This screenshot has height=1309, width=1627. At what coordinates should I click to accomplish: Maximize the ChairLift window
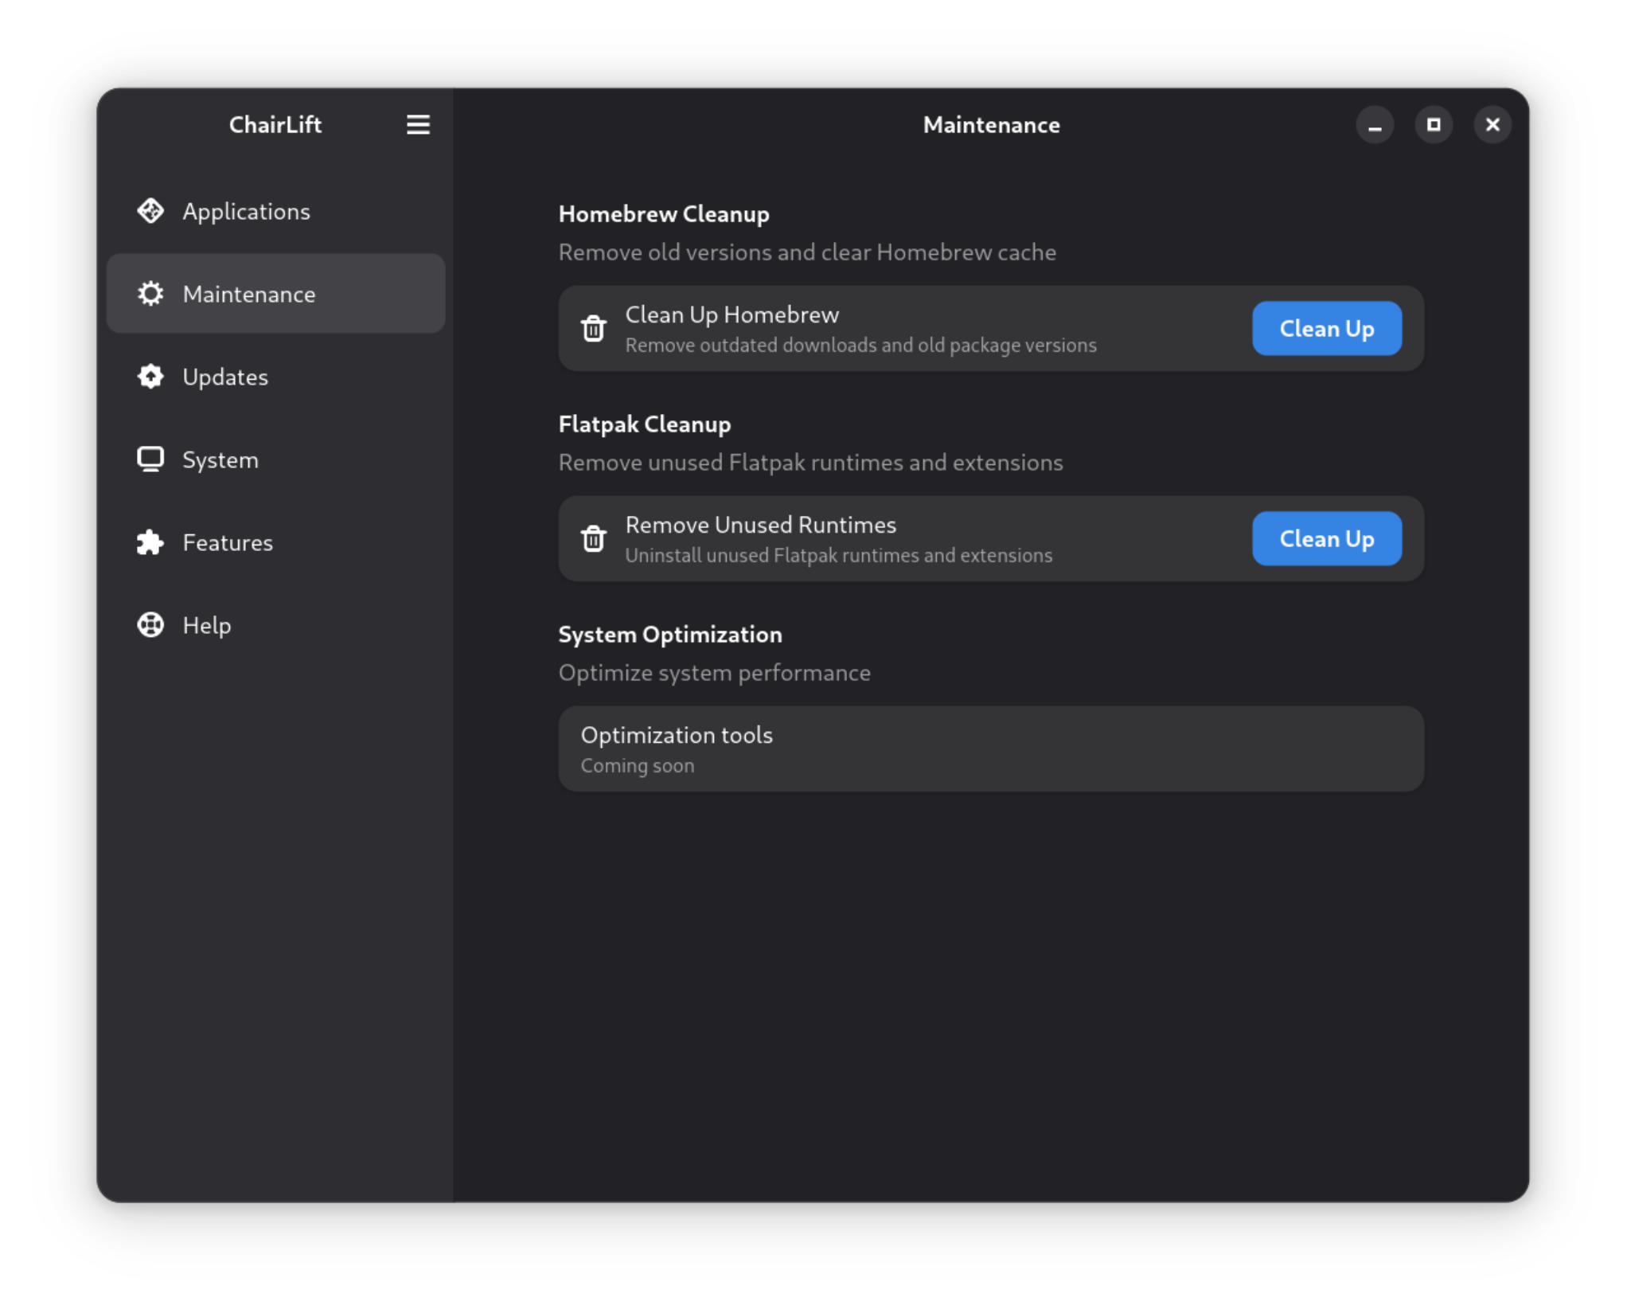pos(1433,125)
